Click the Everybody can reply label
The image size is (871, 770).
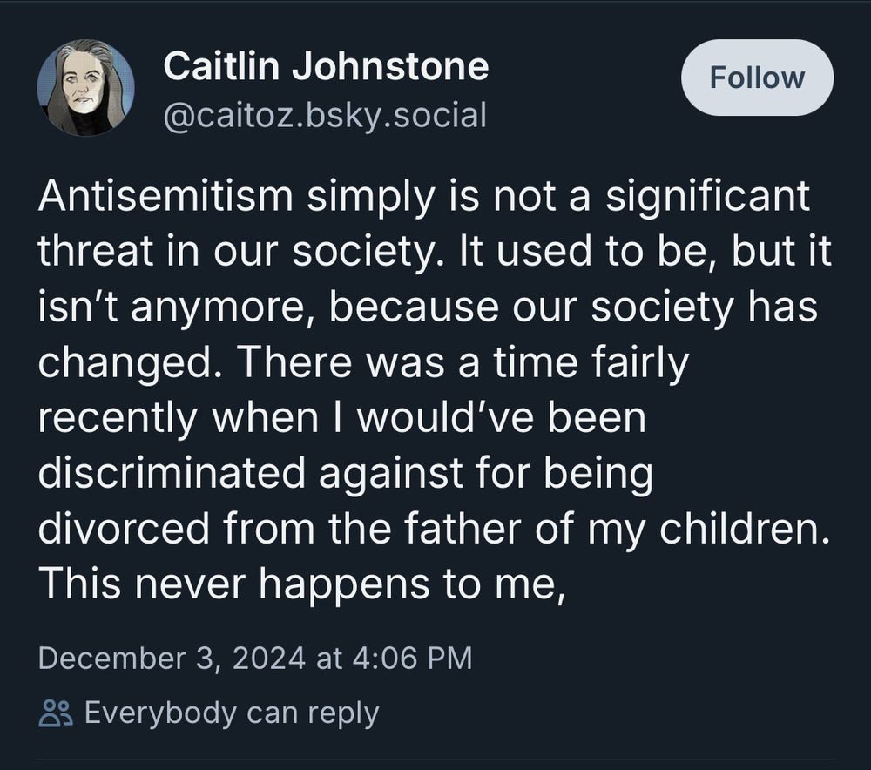230,713
